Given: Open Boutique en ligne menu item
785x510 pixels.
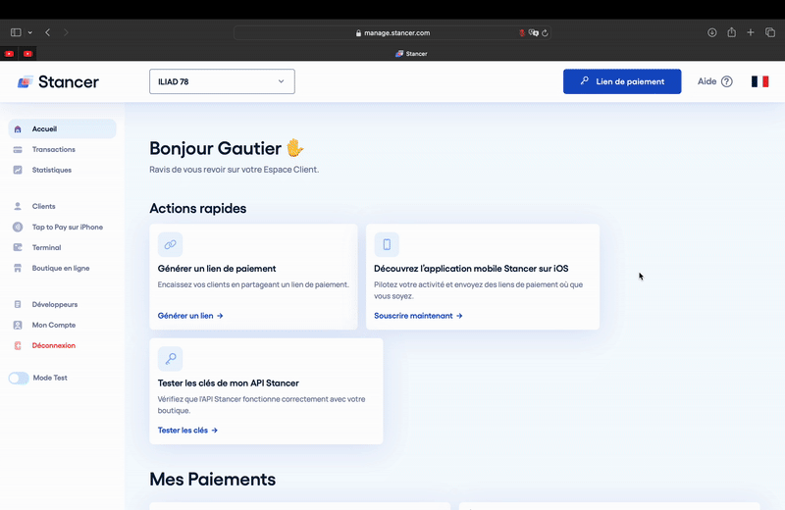Looking at the screenshot, I should tap(61, 269).
